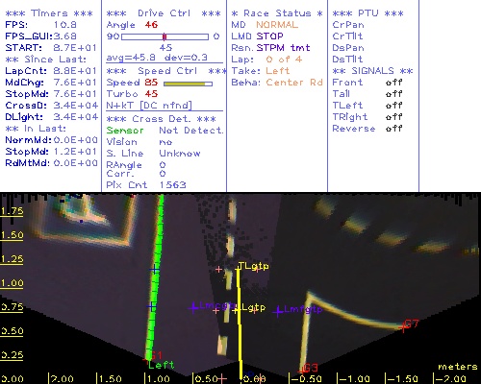Click the Cross Det. section header
The image size is (481, 384).
pos(162,119)
